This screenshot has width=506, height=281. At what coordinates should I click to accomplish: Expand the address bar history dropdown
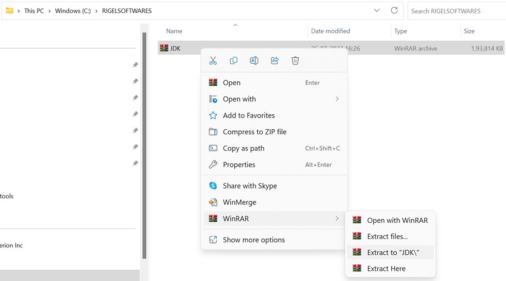[377, 11]
